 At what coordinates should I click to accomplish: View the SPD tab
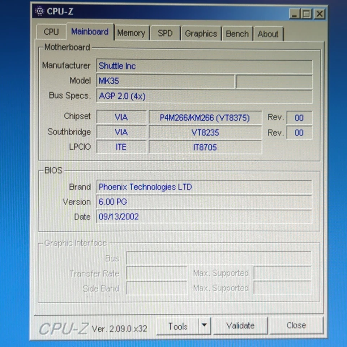(165, 33)
